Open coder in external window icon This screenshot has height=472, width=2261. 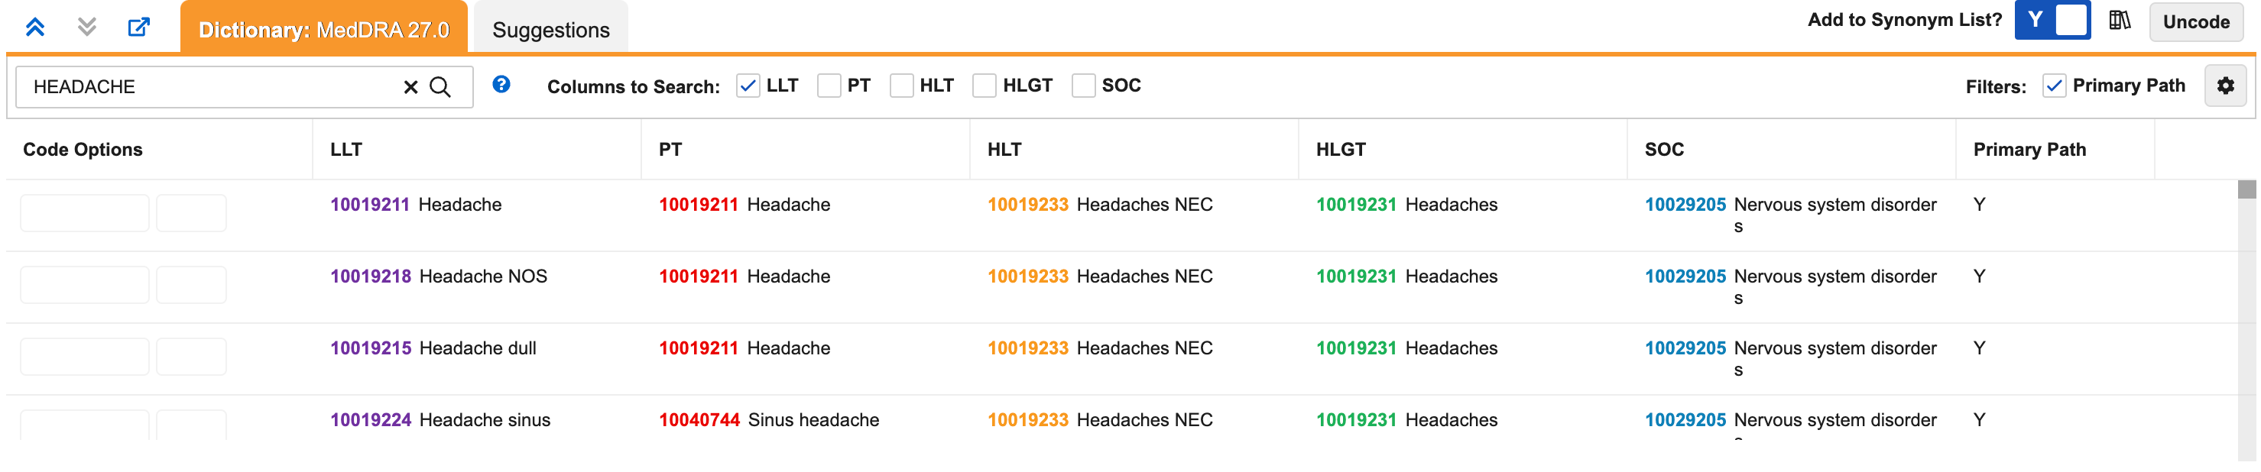click(138, 27)
